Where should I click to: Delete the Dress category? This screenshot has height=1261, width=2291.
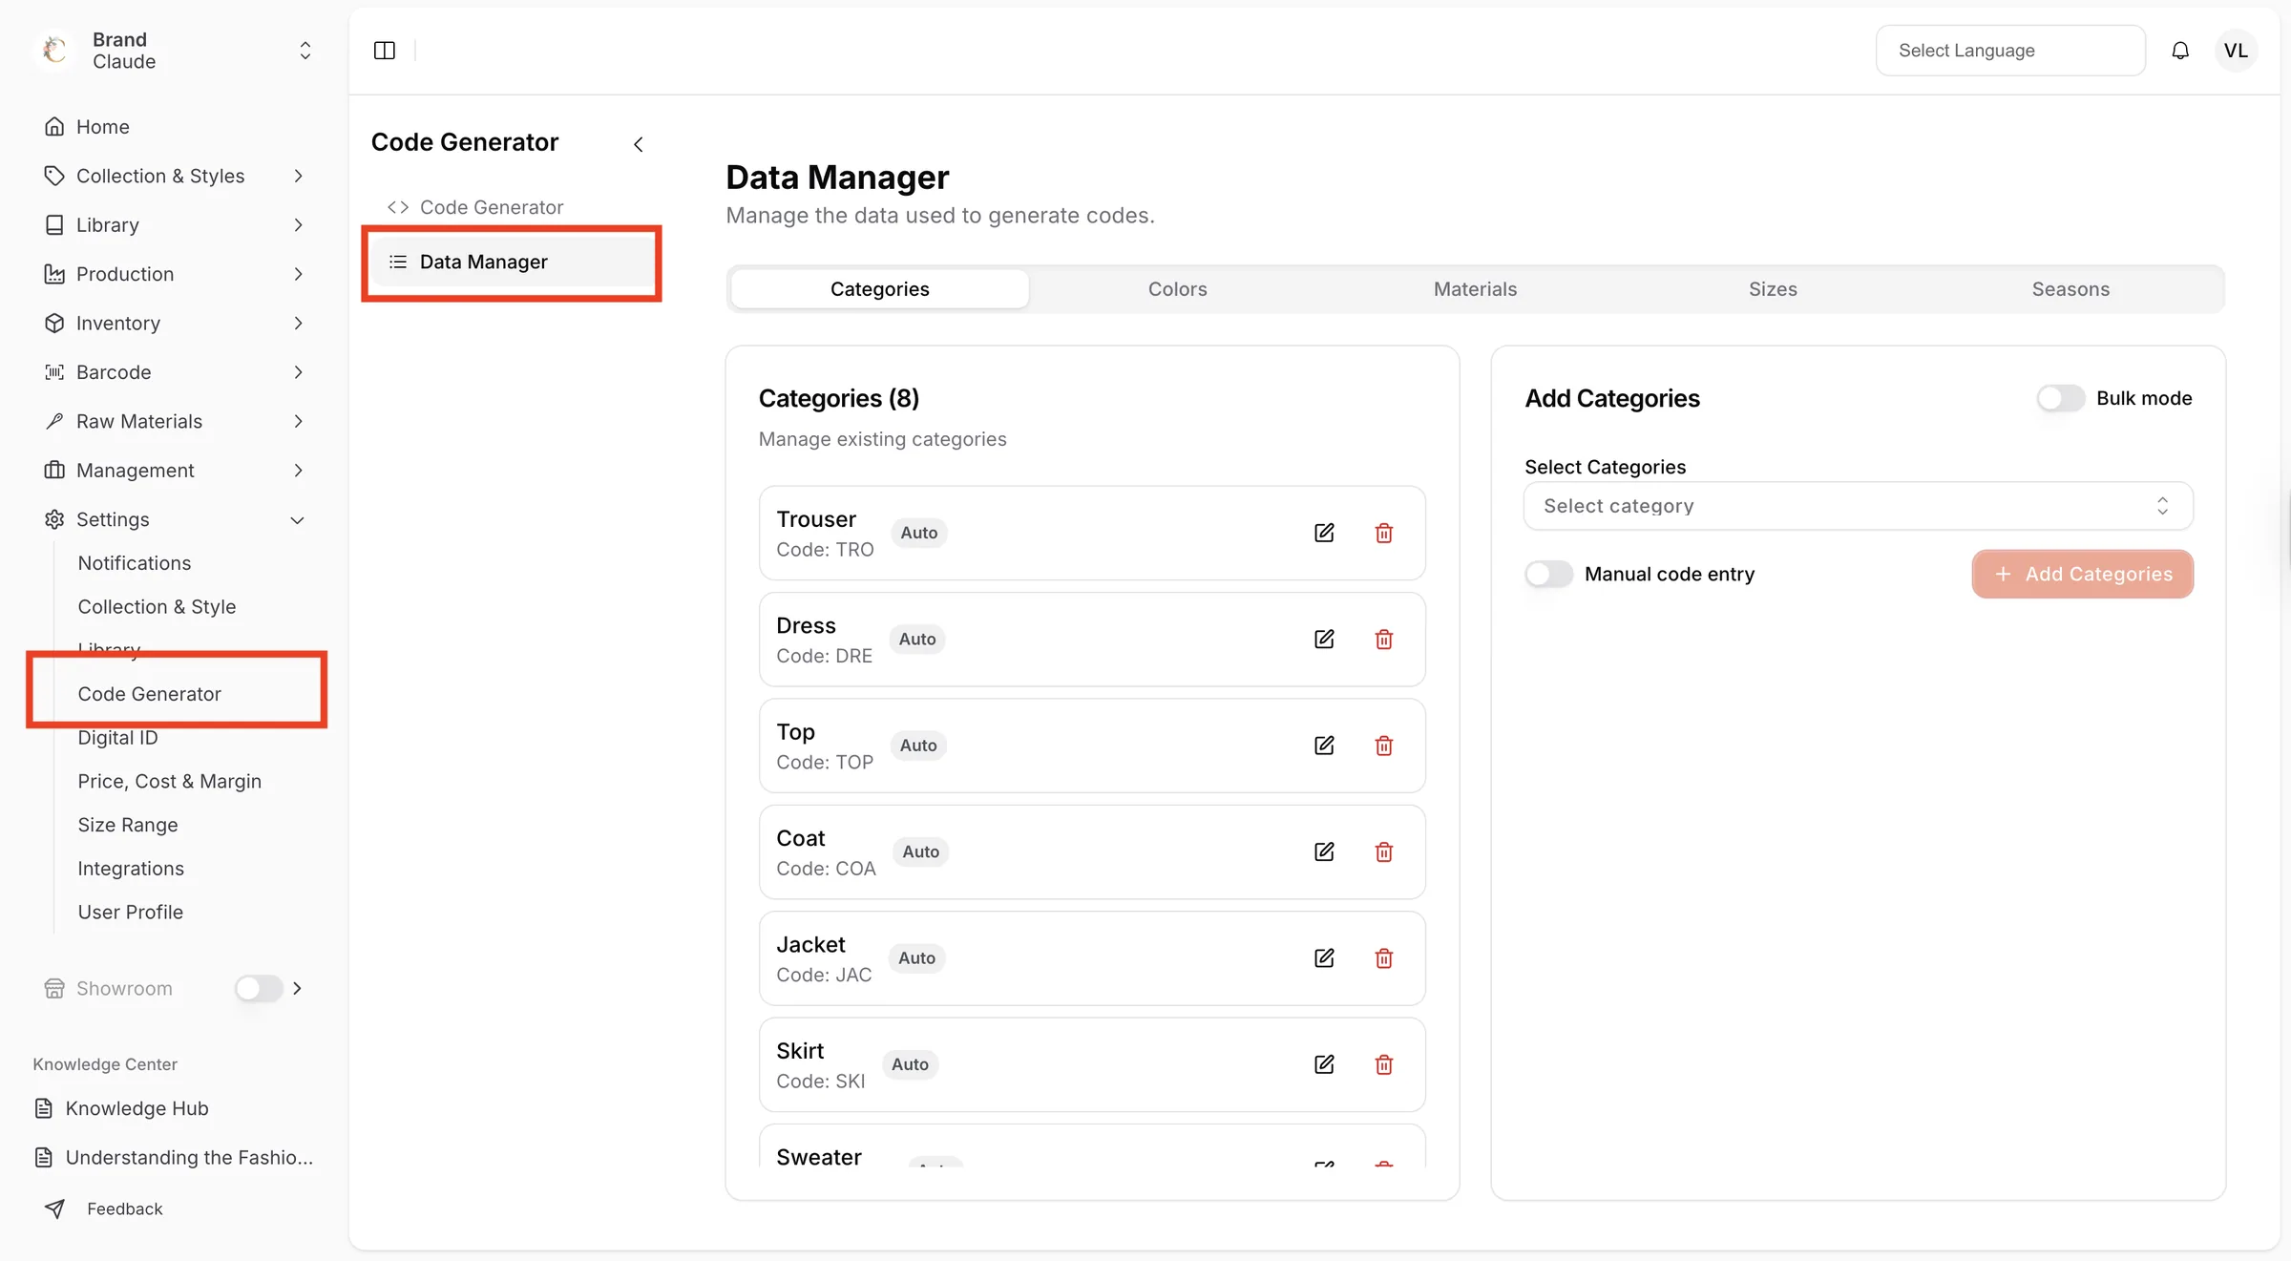tap(1384, 639)
